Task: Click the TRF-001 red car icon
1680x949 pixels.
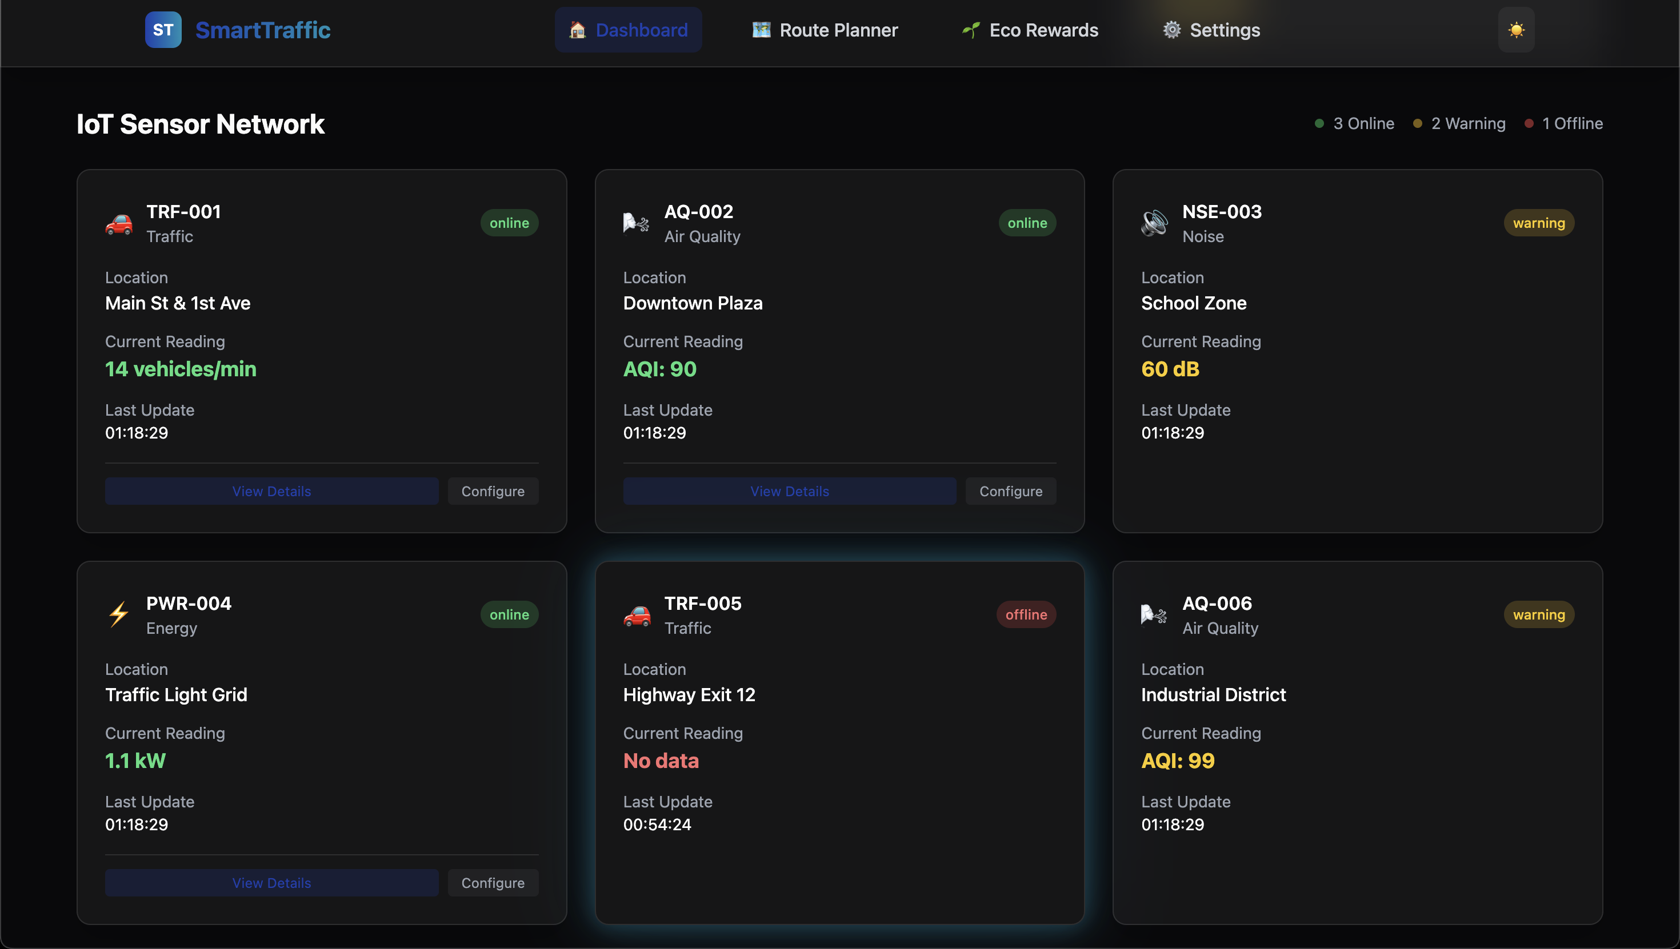Action: 119,224
